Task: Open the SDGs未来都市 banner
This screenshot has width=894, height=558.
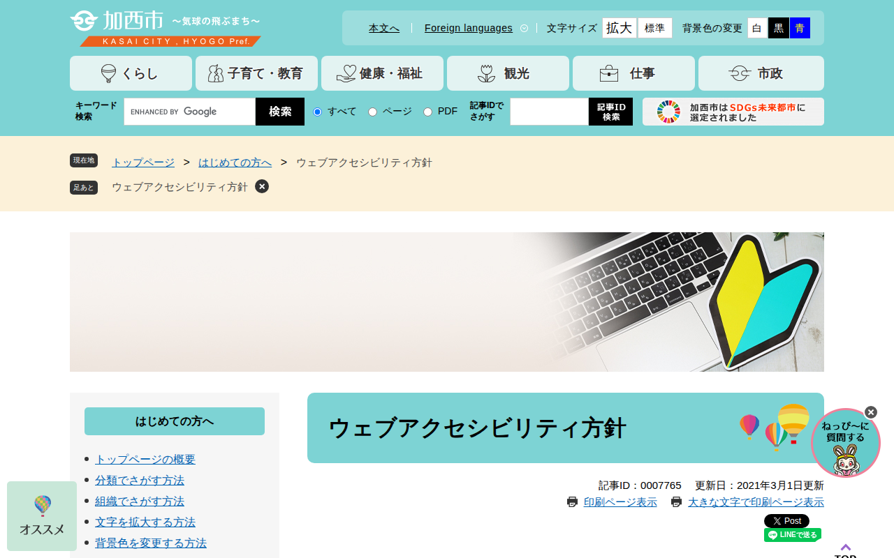Action: coord(733,112)
